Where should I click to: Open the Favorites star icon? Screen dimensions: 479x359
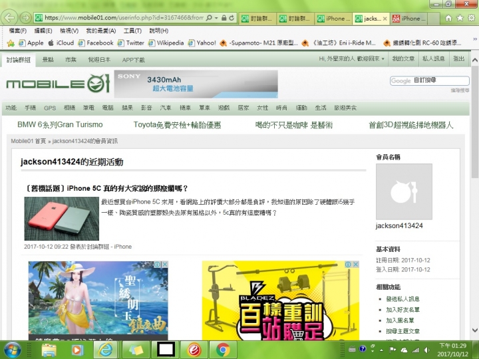coord(460,19)
